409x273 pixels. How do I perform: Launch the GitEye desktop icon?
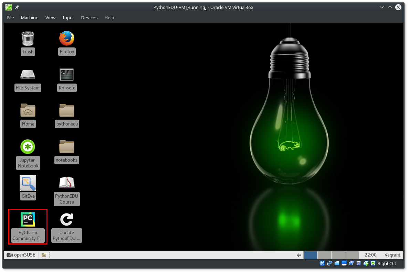[28, 183]
